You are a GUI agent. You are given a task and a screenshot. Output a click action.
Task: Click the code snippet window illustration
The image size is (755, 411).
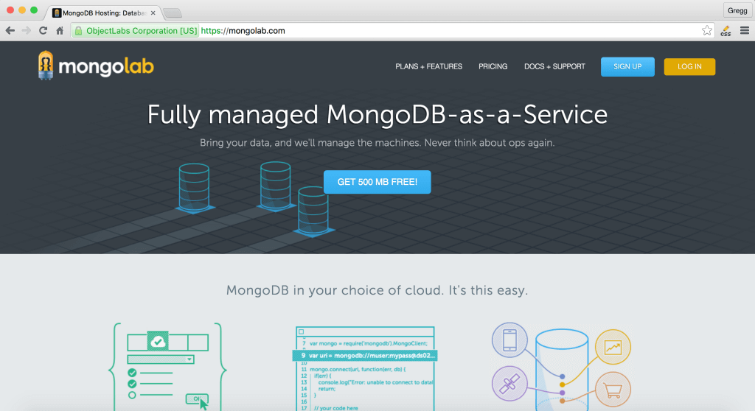(365, 369)
